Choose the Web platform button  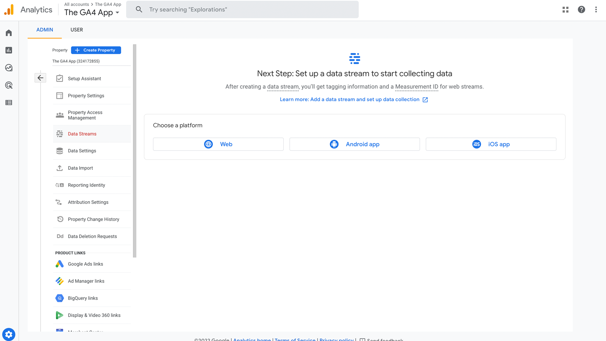pos(218,144)
